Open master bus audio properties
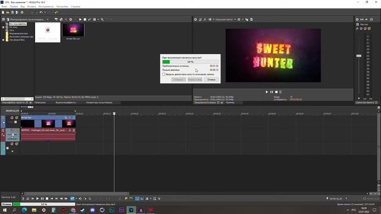This screenshot has height=214, width=381. pyautogui.click(x=357, y=20)
